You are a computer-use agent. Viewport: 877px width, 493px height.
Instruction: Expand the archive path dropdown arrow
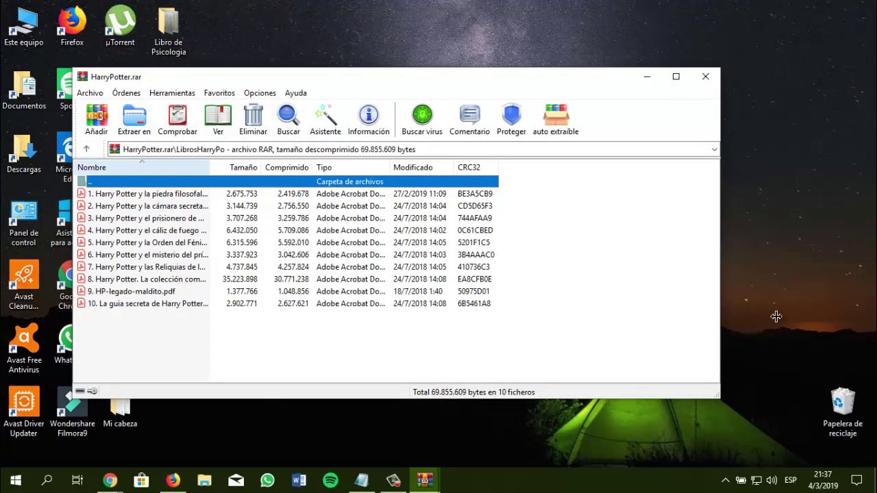[714, 149]
